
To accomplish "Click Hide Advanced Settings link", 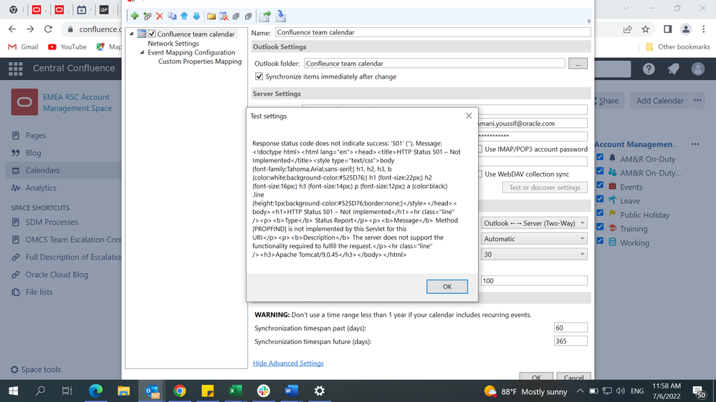I will [x=288, y=363].
